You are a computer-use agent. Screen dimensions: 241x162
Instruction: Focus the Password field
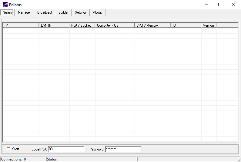tap(123, 149)
